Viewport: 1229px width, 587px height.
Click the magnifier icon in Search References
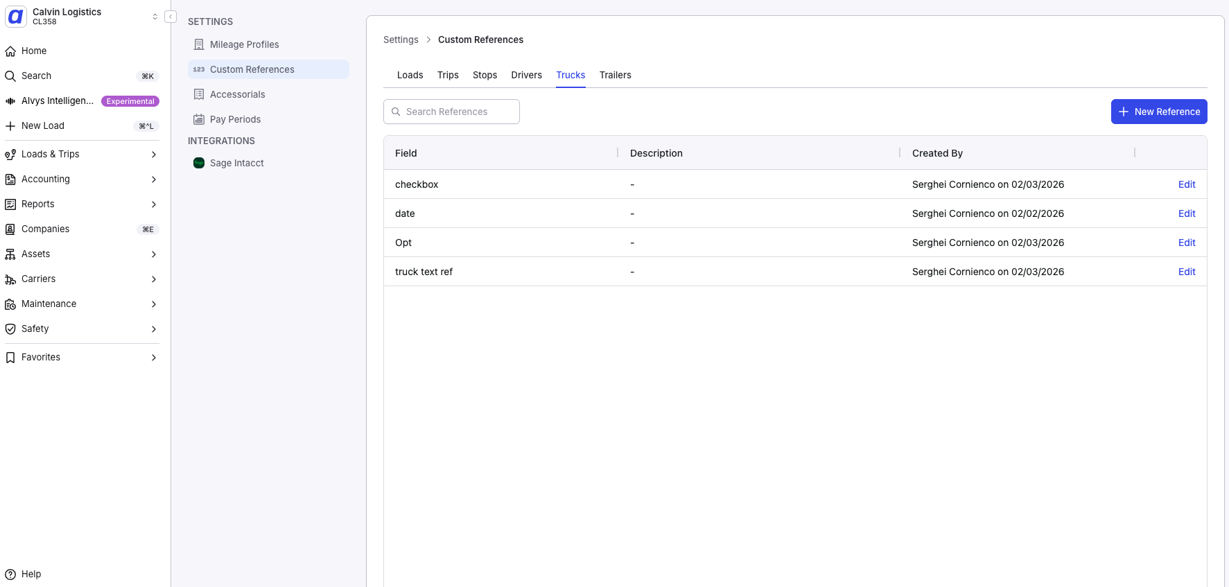click(396, 112)
